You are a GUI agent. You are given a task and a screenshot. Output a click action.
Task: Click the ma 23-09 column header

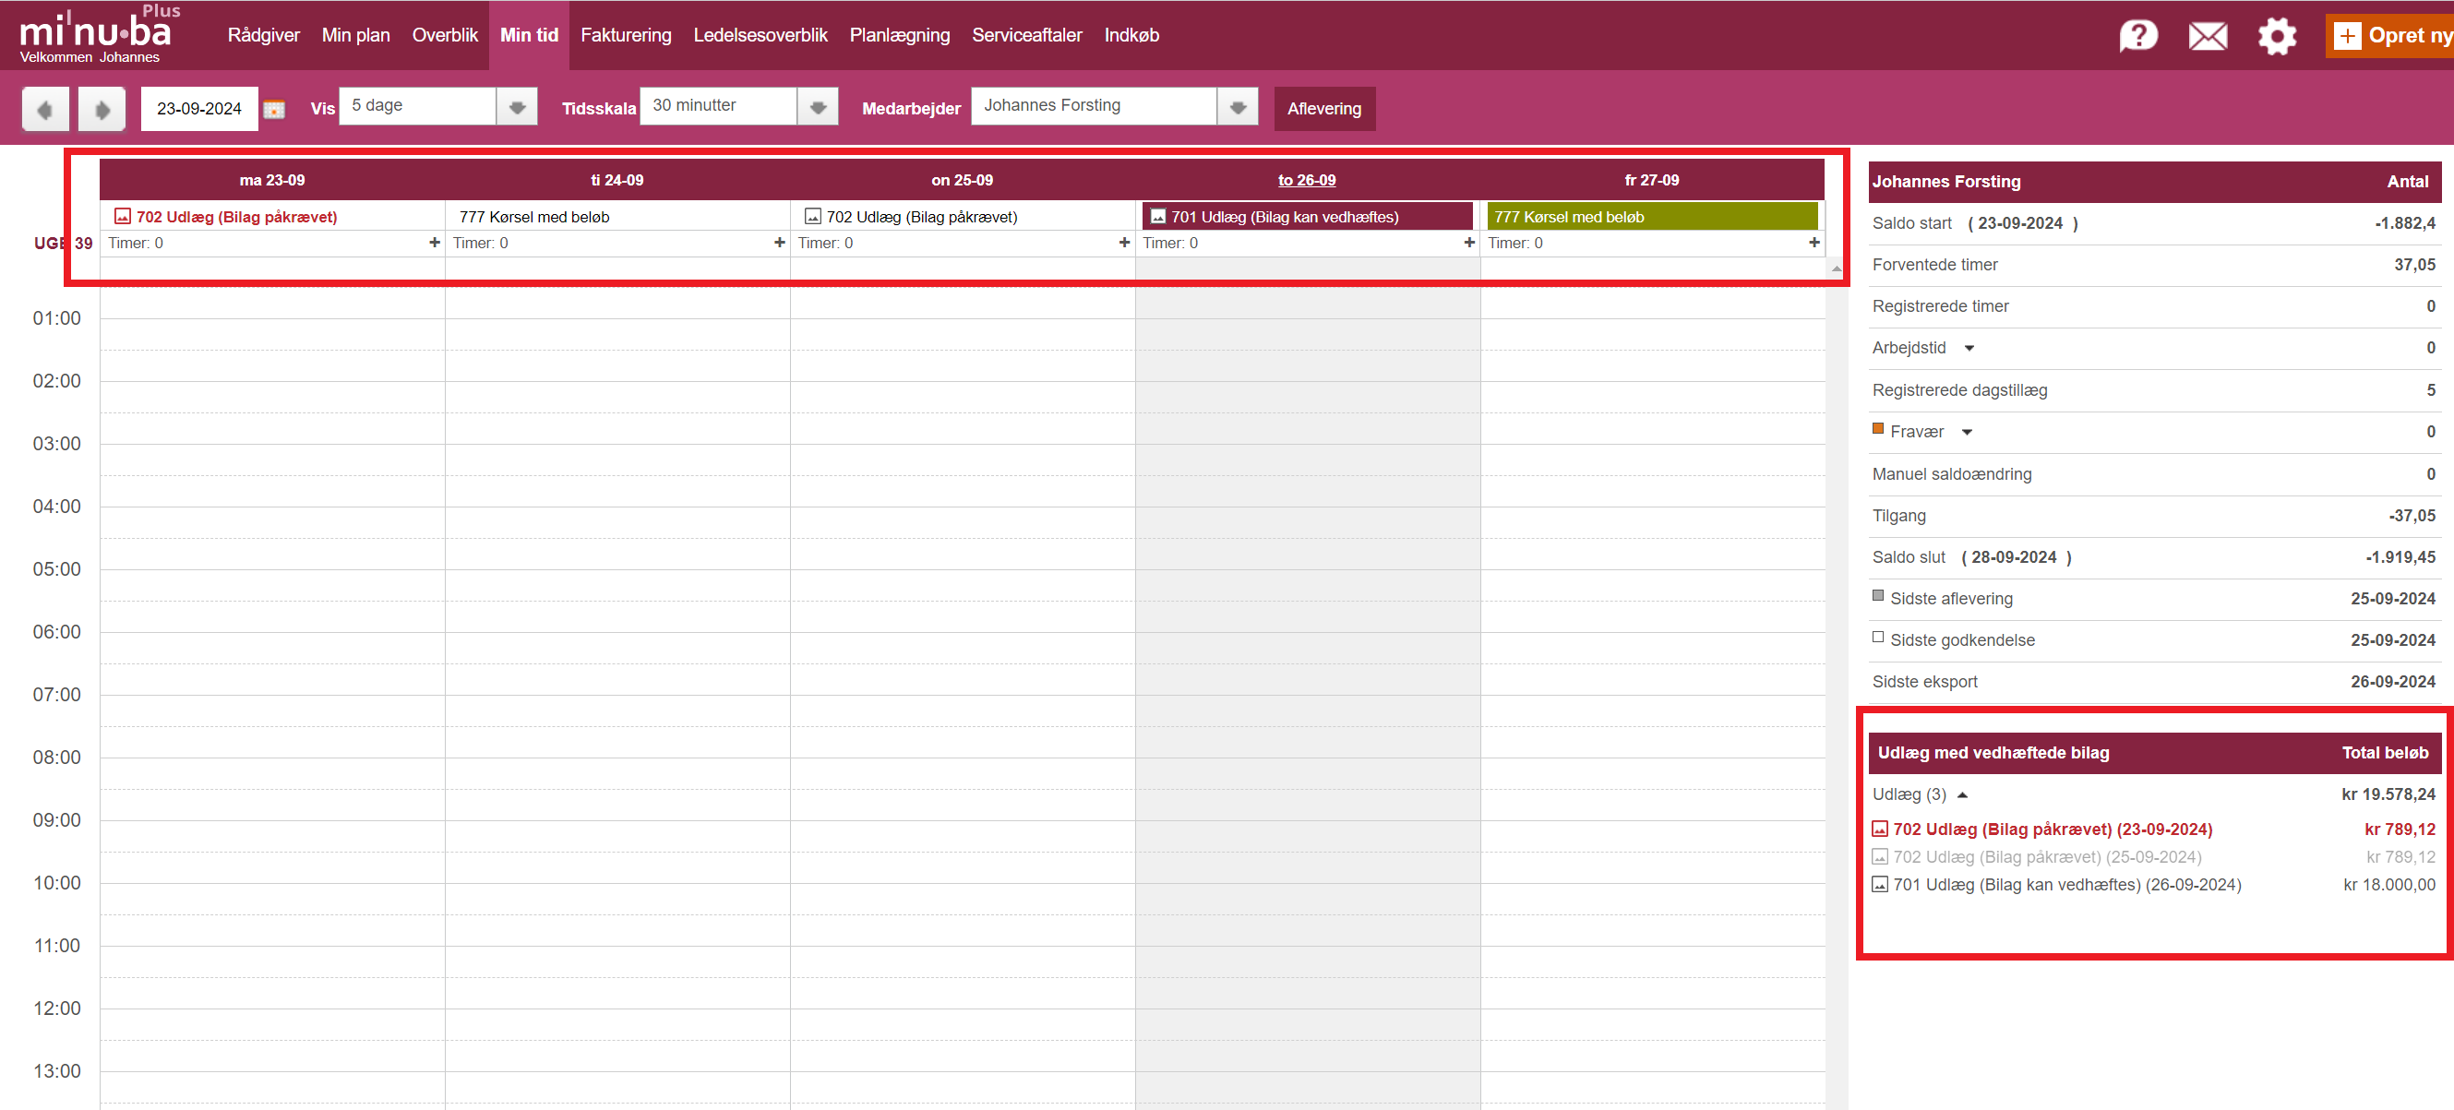[x=271, y=180]
